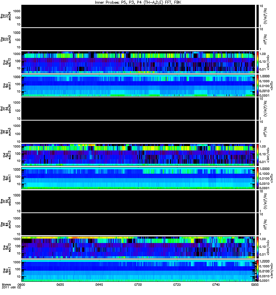The image size is (276, 295).
Task: Click the 'the fbk edc12' y-axis title
Action: tap(7, 247)
